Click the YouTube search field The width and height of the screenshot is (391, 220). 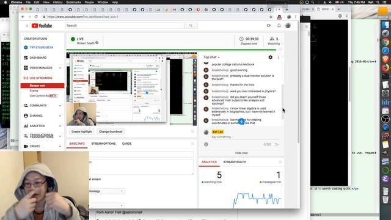125,26
